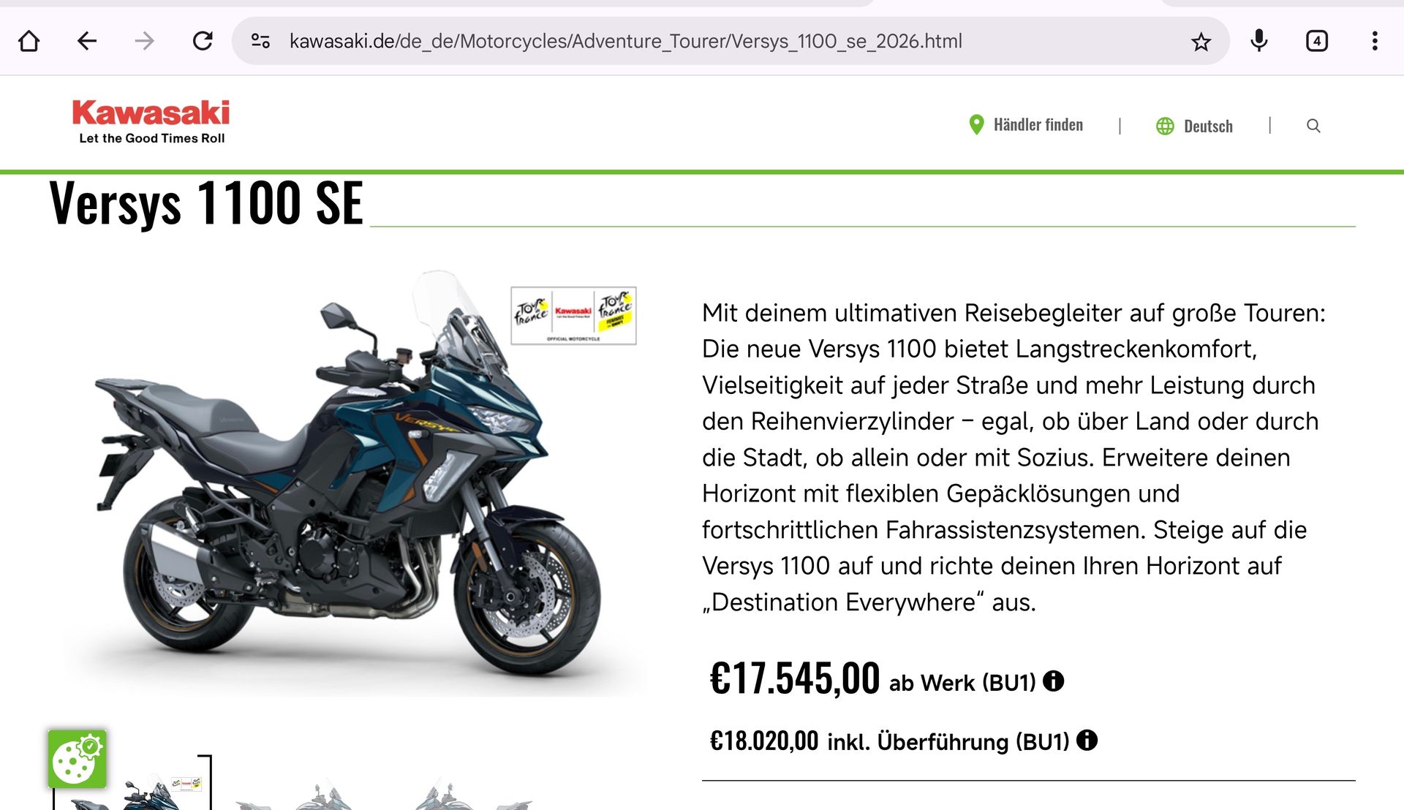Open Händler finden dealer locator

pyautogui.click(x=1025, y=125)
